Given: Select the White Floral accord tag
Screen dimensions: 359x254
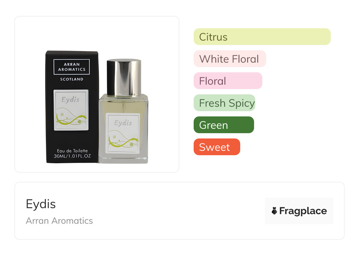Looking at the screenshot, I should click(x=230, y=59).
